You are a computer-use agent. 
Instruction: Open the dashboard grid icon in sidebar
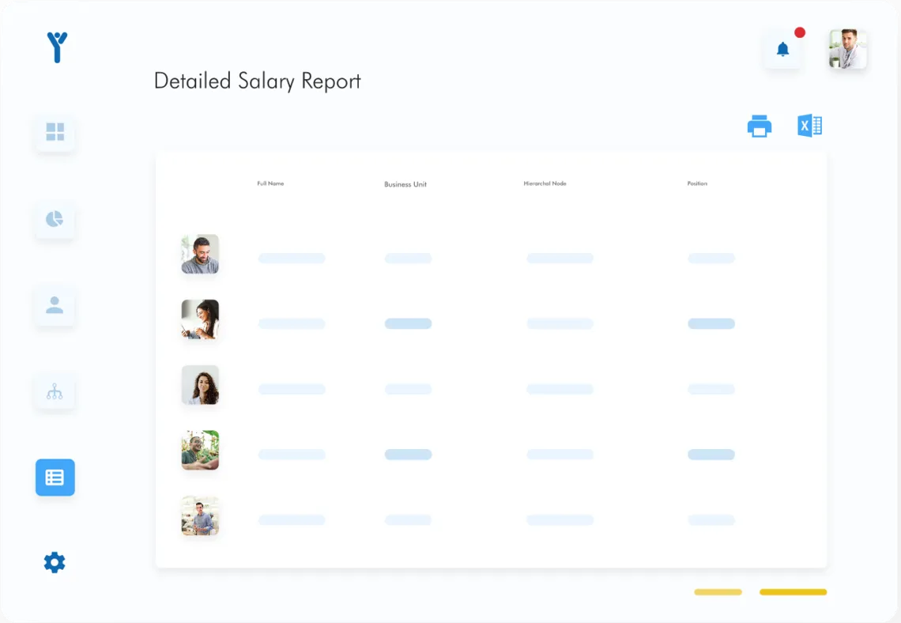(x=55, y=132)
